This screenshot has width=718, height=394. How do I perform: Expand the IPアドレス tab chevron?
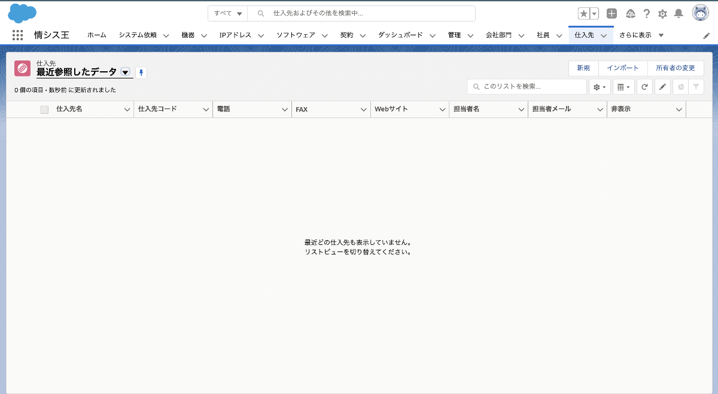click(x=261, y=35)
